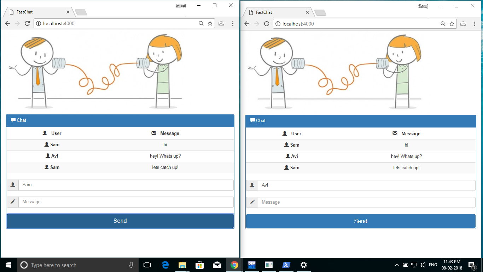Image resolution: width=483 pixels, height=272 pixels.
Task: Go back in right browser window
Action: 247,24
